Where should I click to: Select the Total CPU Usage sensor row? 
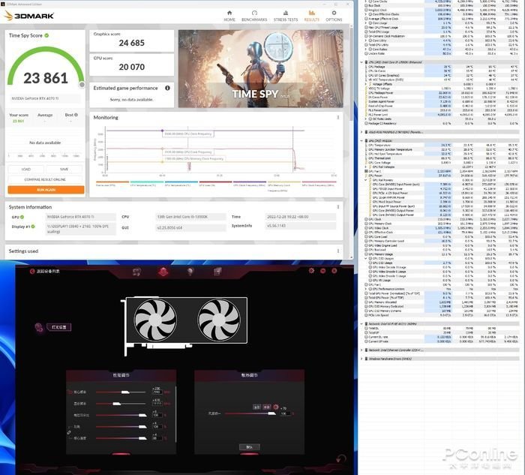[x=441, y=32]
